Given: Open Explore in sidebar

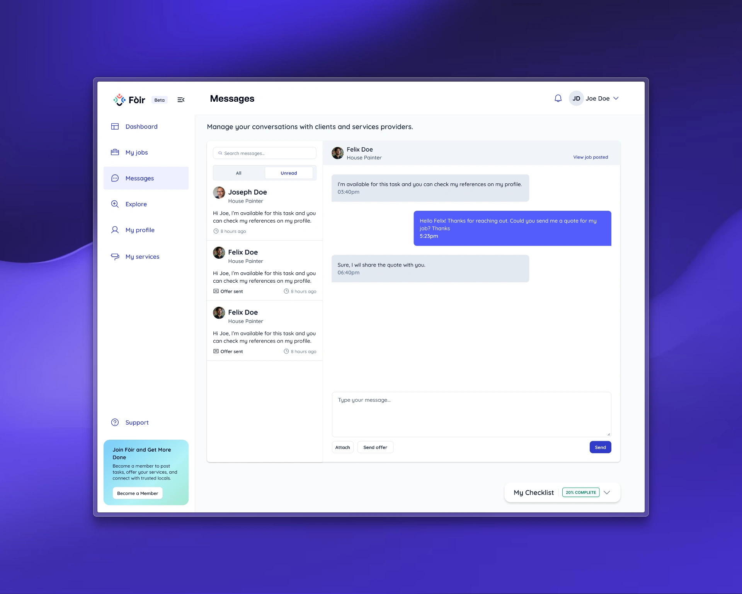Looking at the screenshot, I should click(146, 204).
